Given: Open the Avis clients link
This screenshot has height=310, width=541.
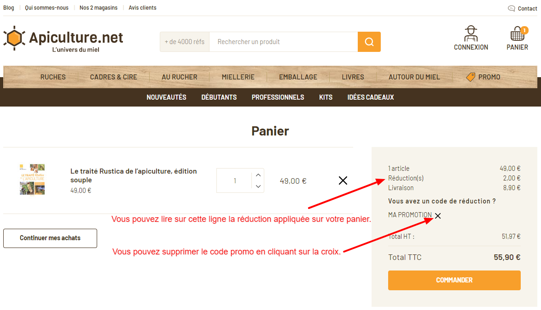Looking at the screenshot, I should (x=142, y=7).
